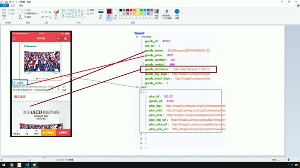Image resolution: width=300 pixels, height=168 pixels.
Task: Activate Color 2 (颜色 2) button
Action: point(115,14)
